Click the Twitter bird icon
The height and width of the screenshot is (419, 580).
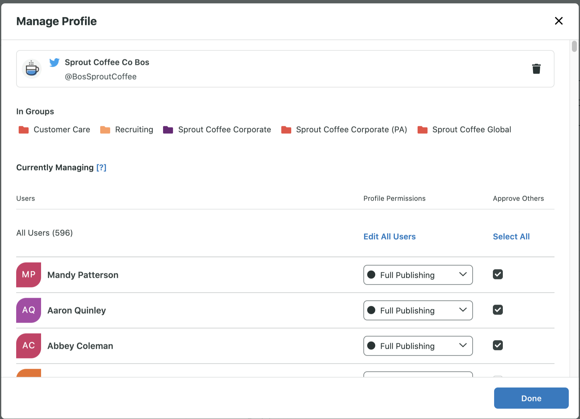pos(54,62)
